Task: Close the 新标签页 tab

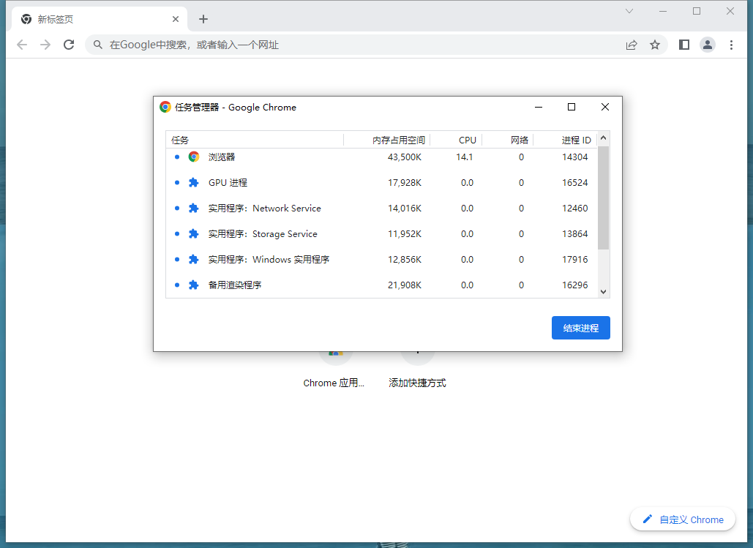Action: (176, 19)
